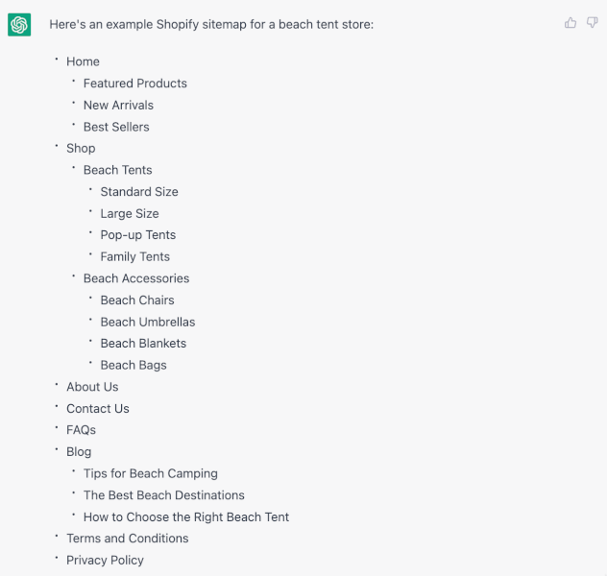Screen dimensions: 607x576
Task: Select the Beach Umbrellas entry
Action: click(x=148, y=322)
